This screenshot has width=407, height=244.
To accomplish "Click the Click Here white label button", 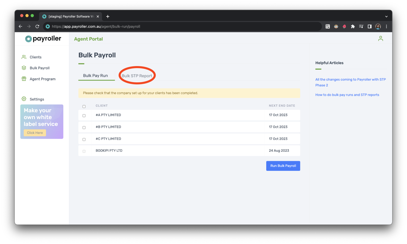I will pyautogui.click(x=35, y=133).
